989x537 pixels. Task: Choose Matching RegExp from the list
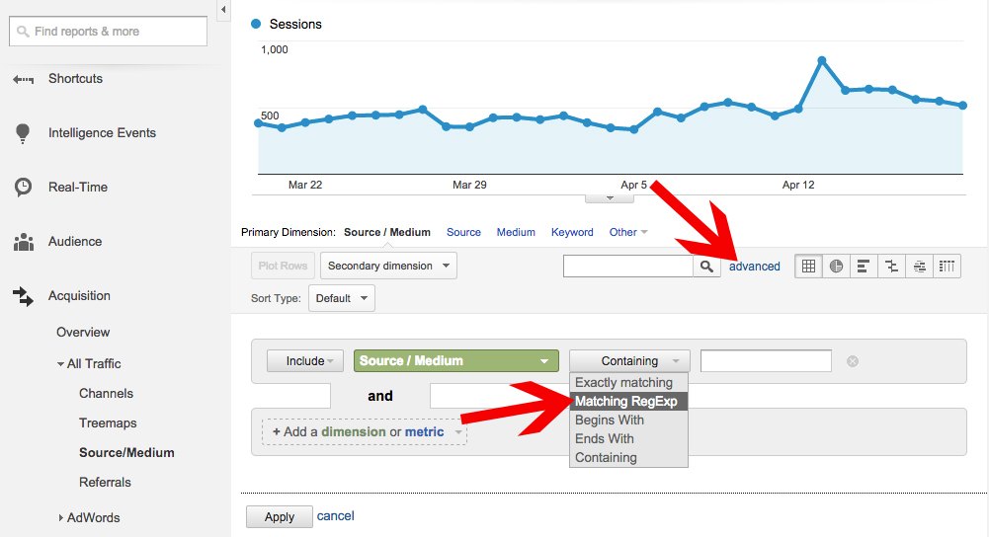[627, 402]
